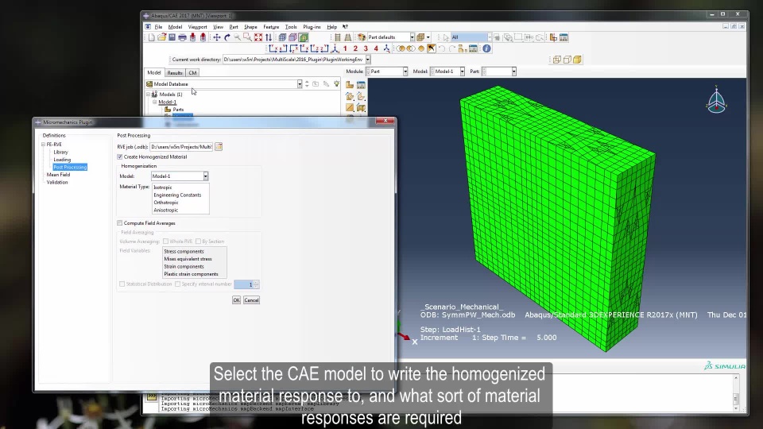Click the Open file folder icon

click(x=162, y=37)
